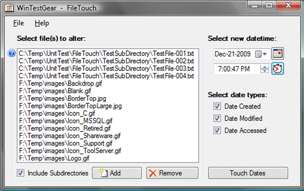The width and height of the screenshot is (304, 191).
Task: Open the File menu
Action: pos(18,23)
